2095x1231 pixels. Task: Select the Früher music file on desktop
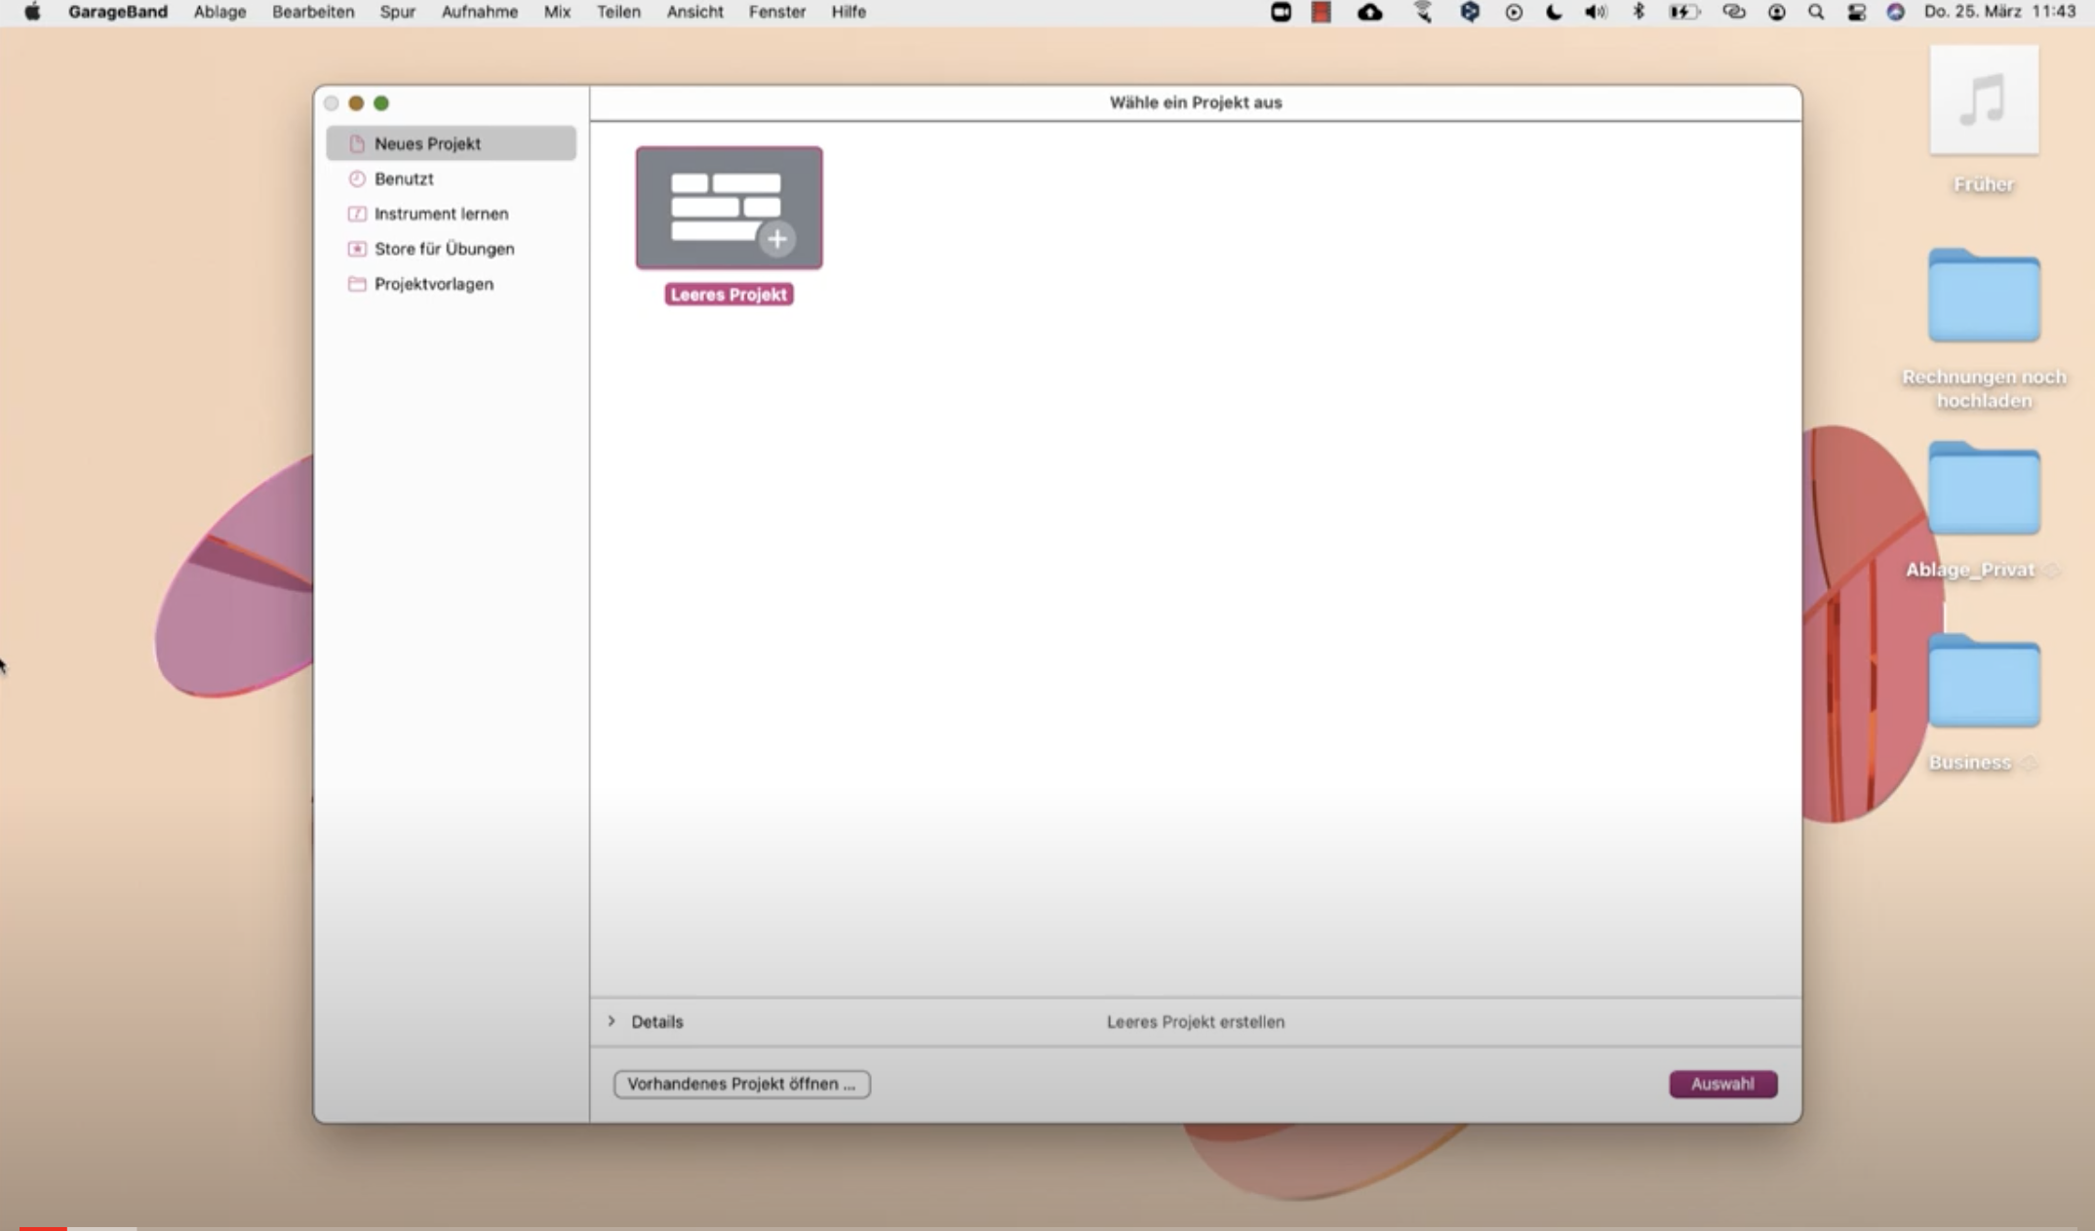1984,100
